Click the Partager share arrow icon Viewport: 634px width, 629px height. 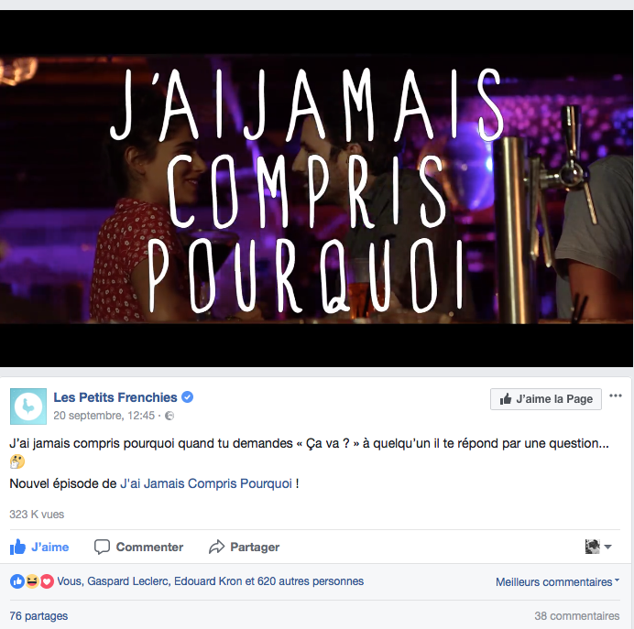216,547
